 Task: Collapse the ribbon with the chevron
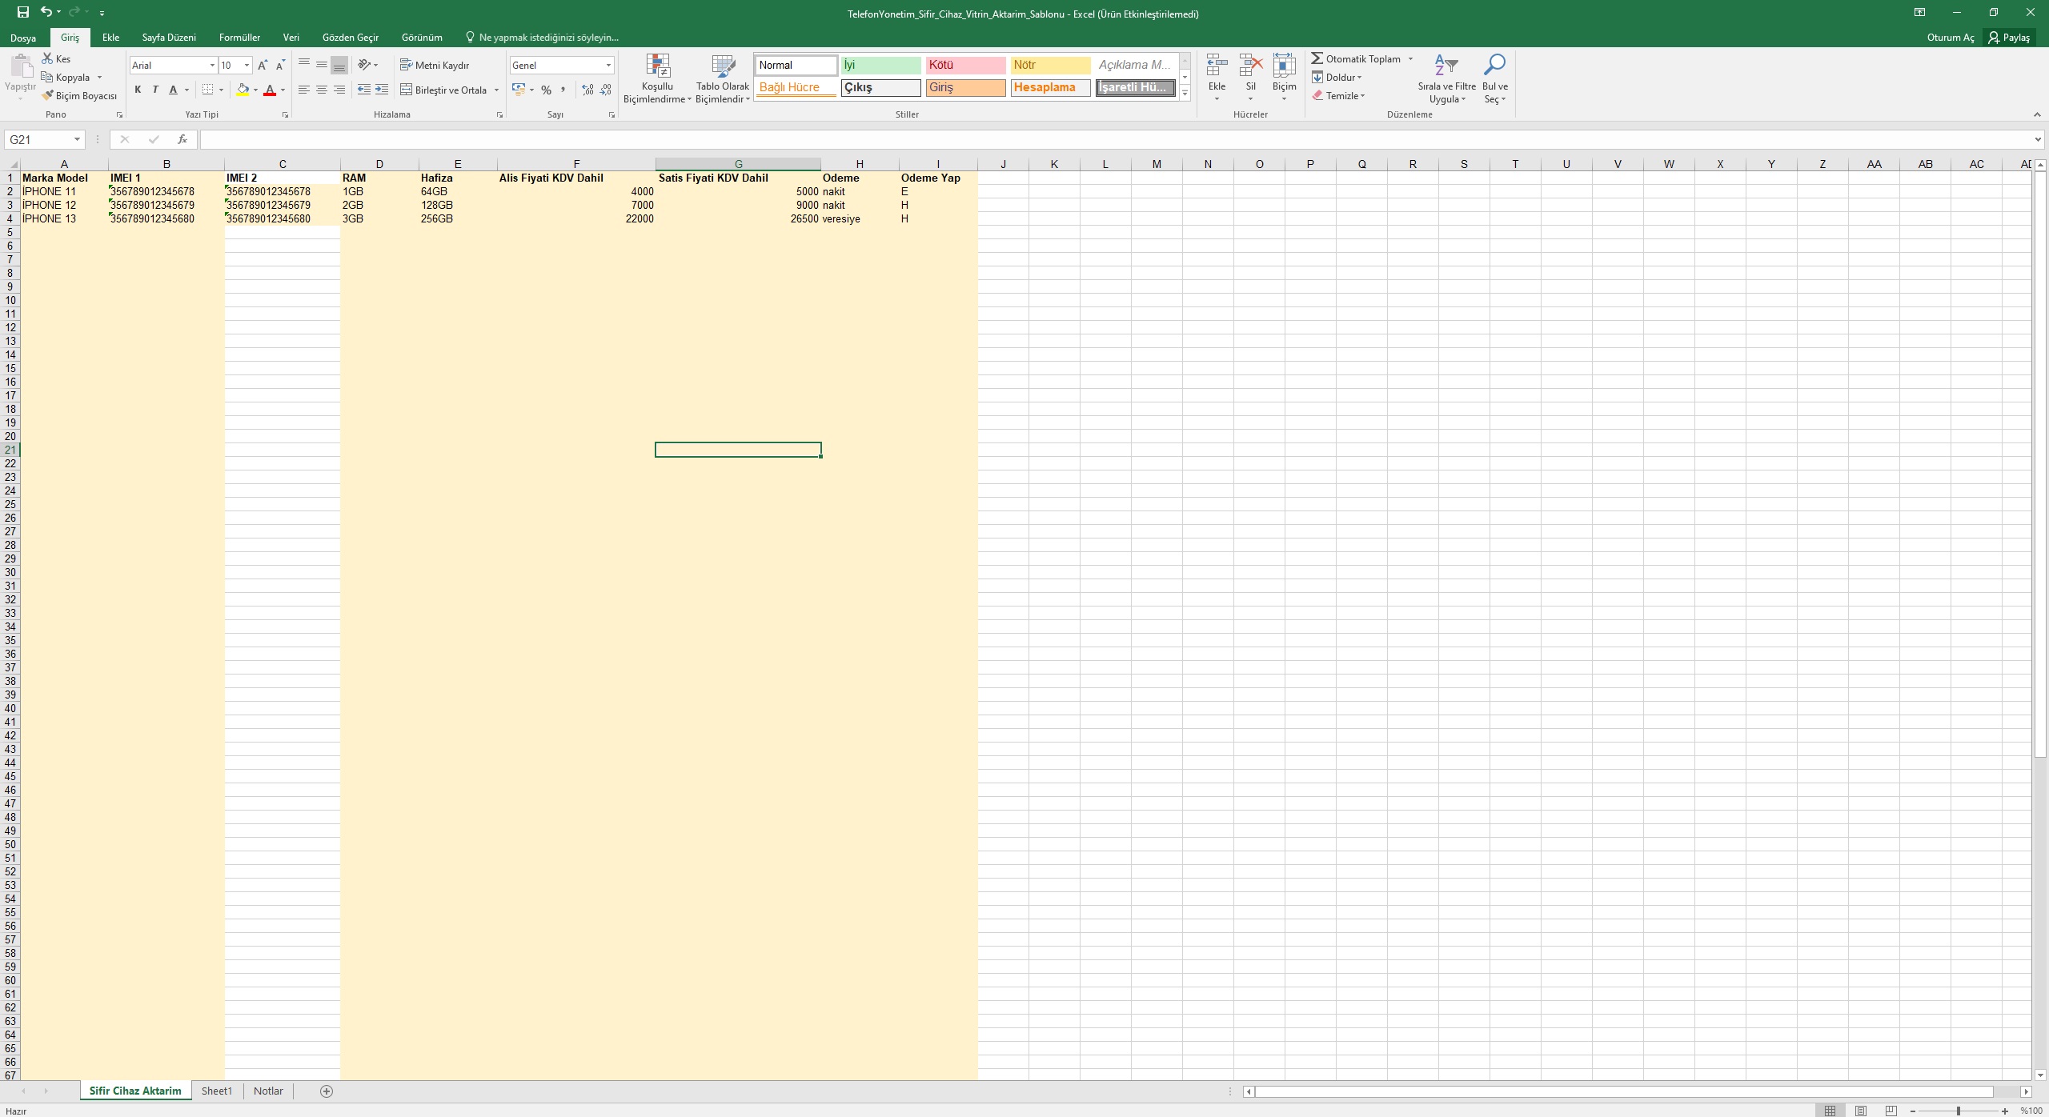2037,114
